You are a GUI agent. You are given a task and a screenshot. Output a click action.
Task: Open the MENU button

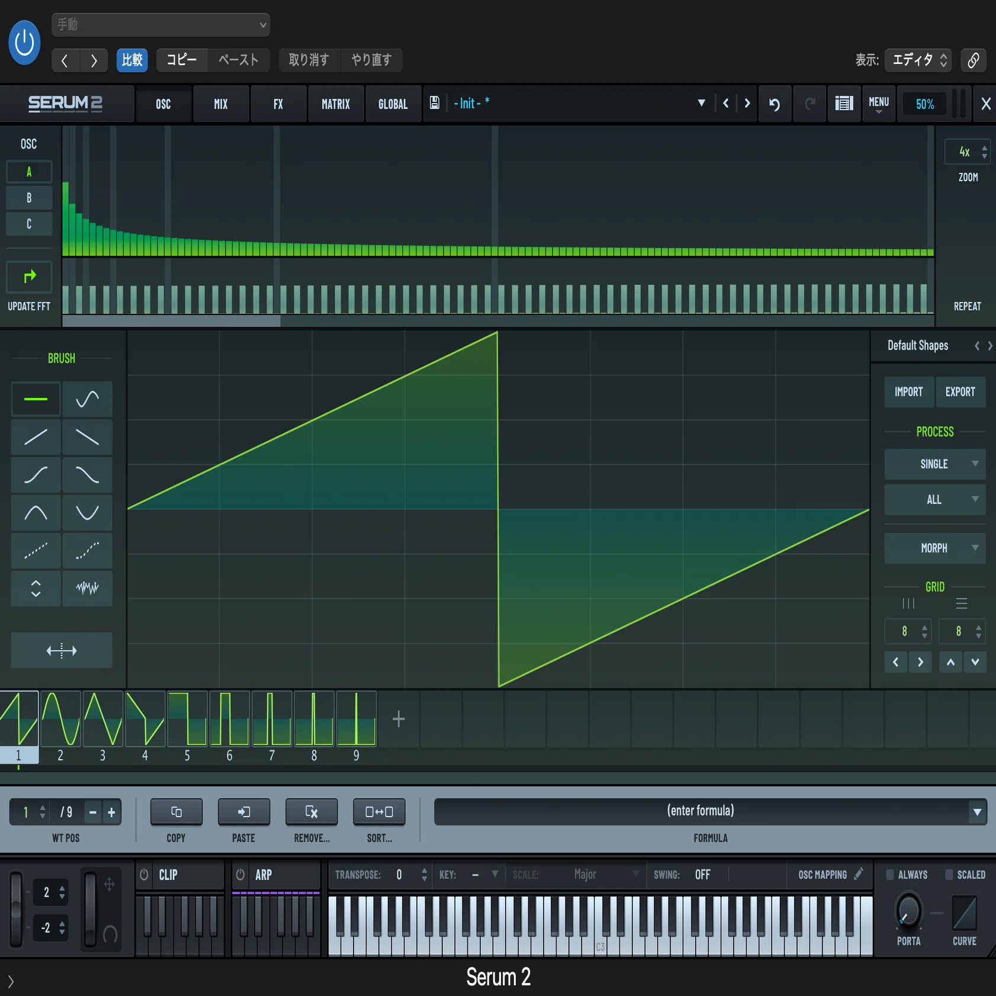pyautogui.click(x=879, y=104)
